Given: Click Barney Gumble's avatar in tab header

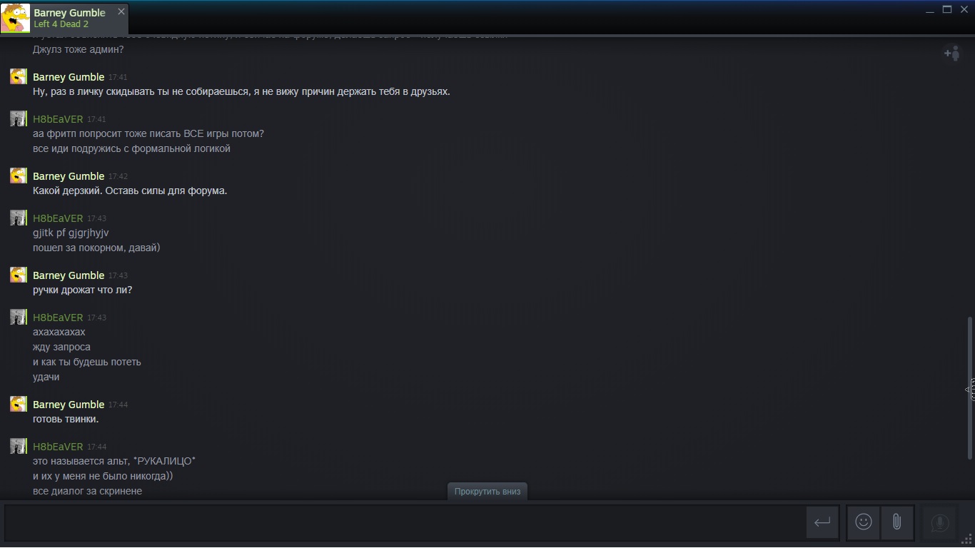Looking at the screenshot, I should pyautogui.click(x=15, y=18).
